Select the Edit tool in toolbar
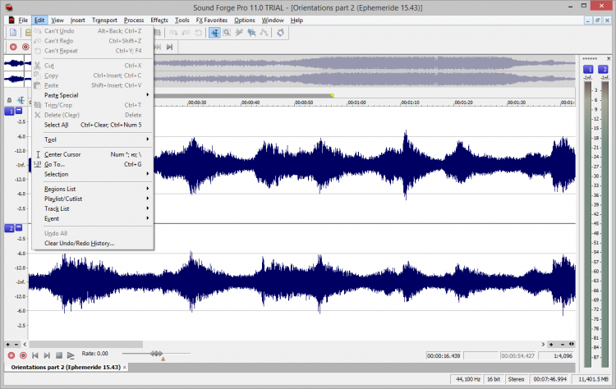Viewport: 616px width, 389px height. click(x=214, y=32)
